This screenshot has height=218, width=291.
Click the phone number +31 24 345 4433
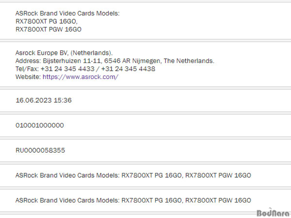click(67, 69)
